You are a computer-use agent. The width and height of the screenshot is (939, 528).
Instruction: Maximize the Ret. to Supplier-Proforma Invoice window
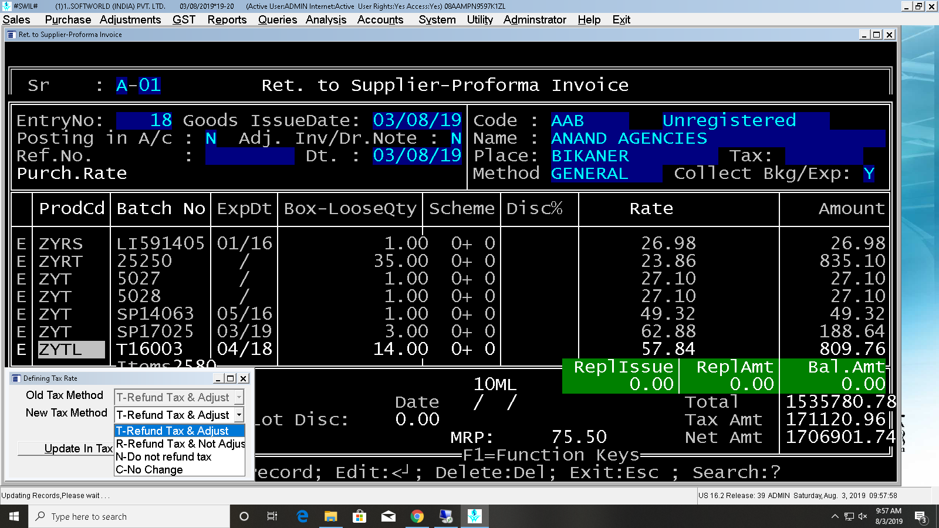877,35
